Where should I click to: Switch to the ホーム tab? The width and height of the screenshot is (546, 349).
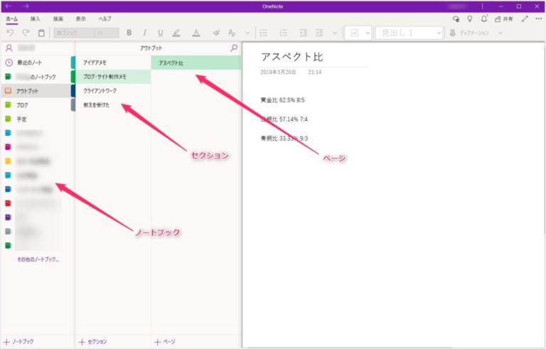tap(12, 18)
